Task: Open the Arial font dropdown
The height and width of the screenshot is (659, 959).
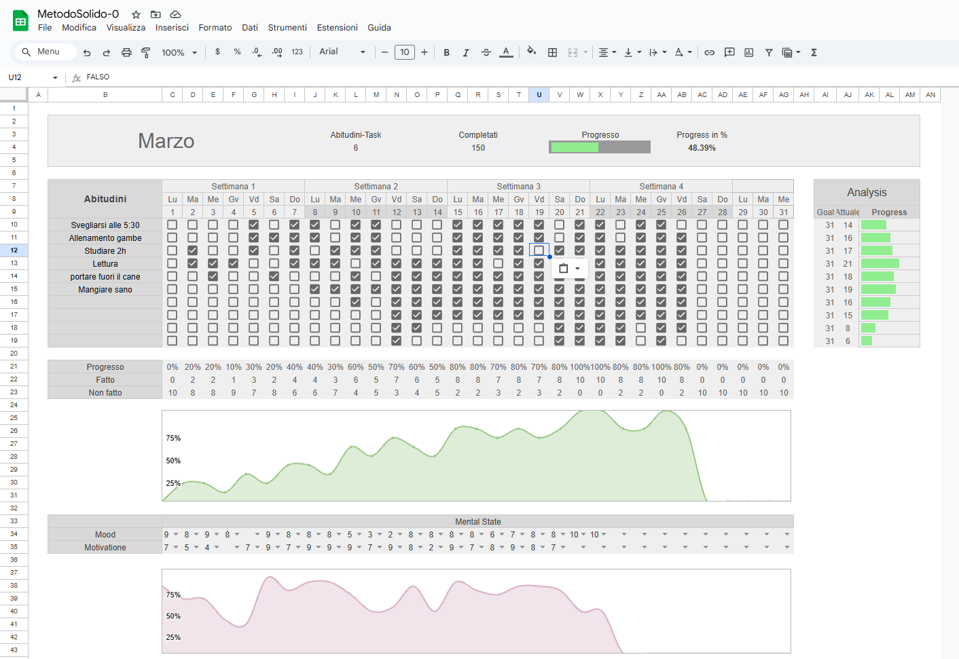Action: coord(342,52)
